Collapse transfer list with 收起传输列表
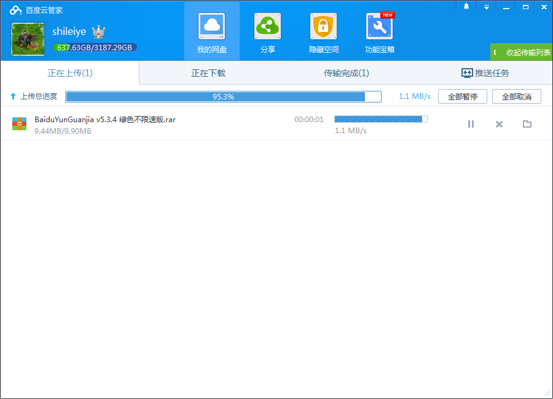Screen dimensions: 553x399 (522, 53)
